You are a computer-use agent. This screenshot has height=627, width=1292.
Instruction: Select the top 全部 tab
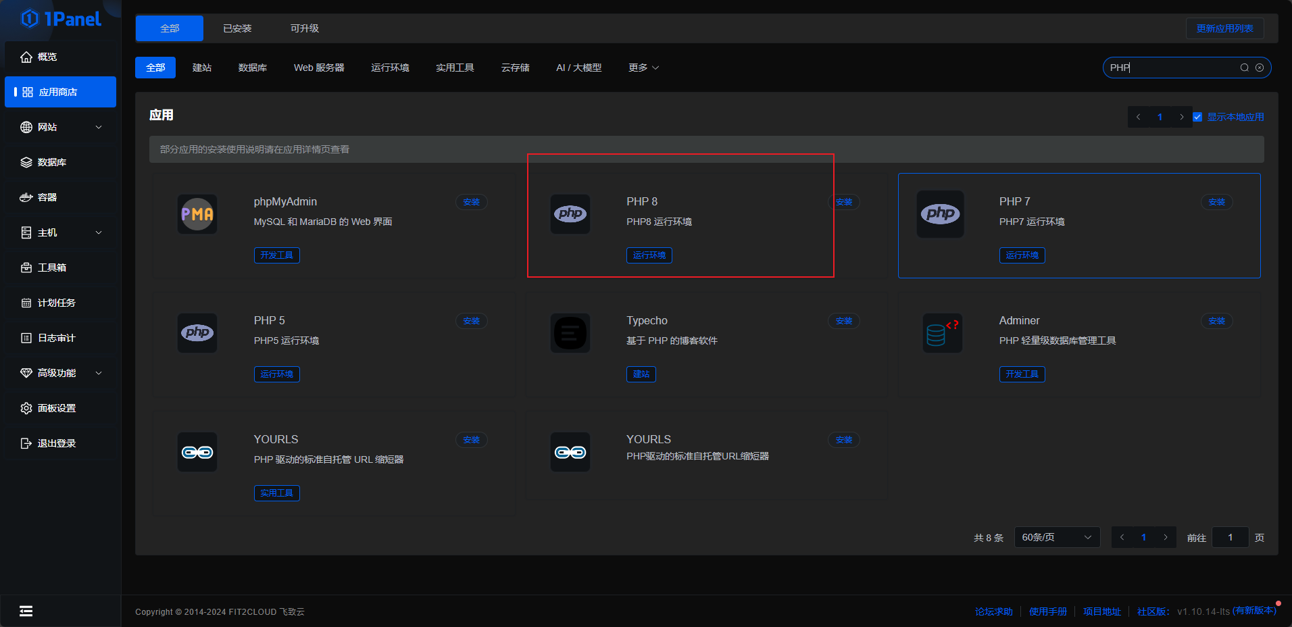pos(170,28)
